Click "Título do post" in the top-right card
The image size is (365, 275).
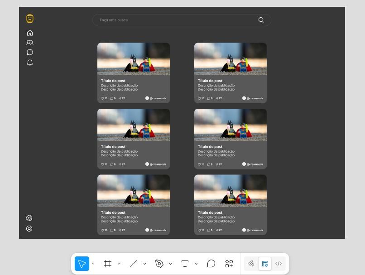210,81
